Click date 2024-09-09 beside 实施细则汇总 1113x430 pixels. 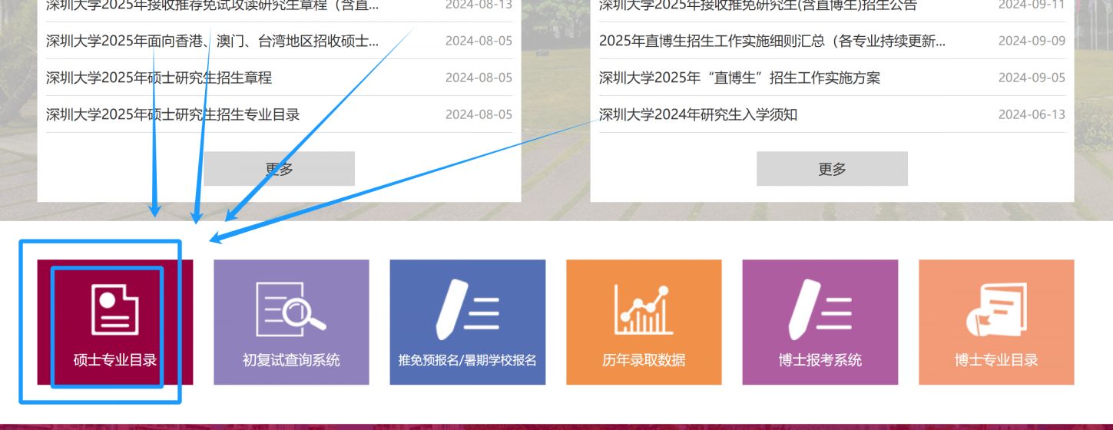[x=1032, y=41]
